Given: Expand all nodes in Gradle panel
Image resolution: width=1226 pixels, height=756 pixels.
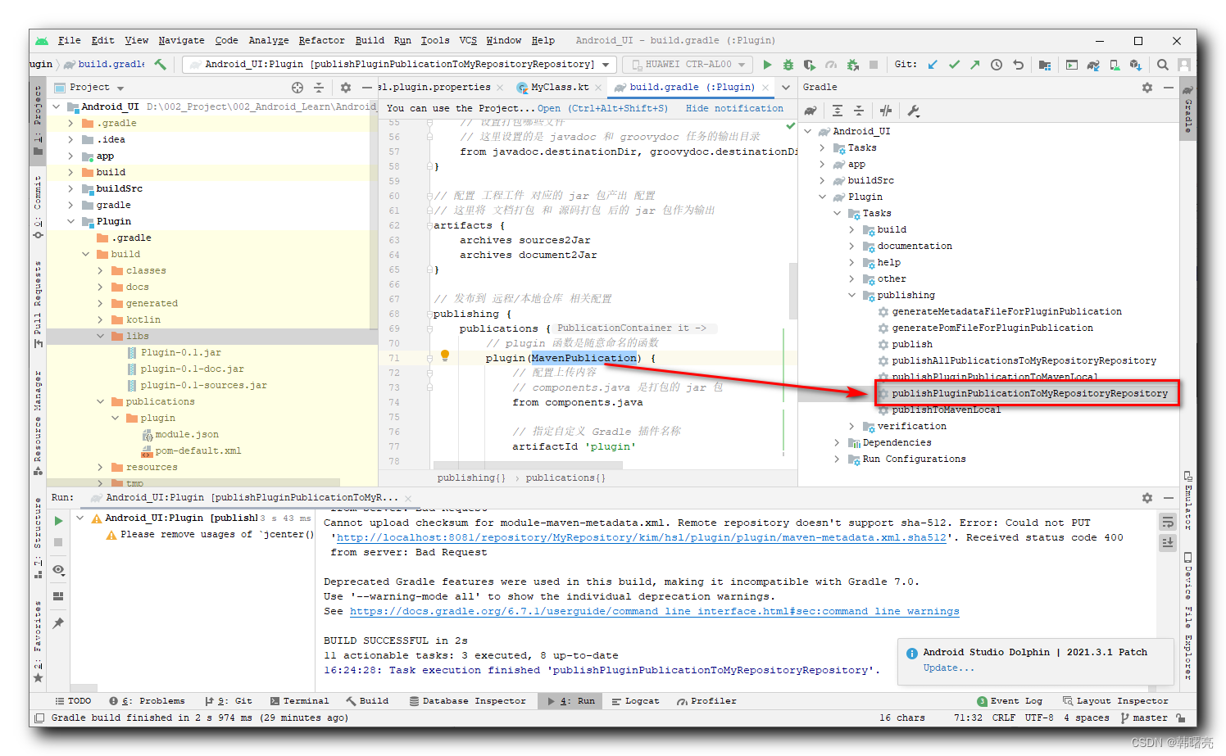Looking at the screenshot, I should 838,111.
